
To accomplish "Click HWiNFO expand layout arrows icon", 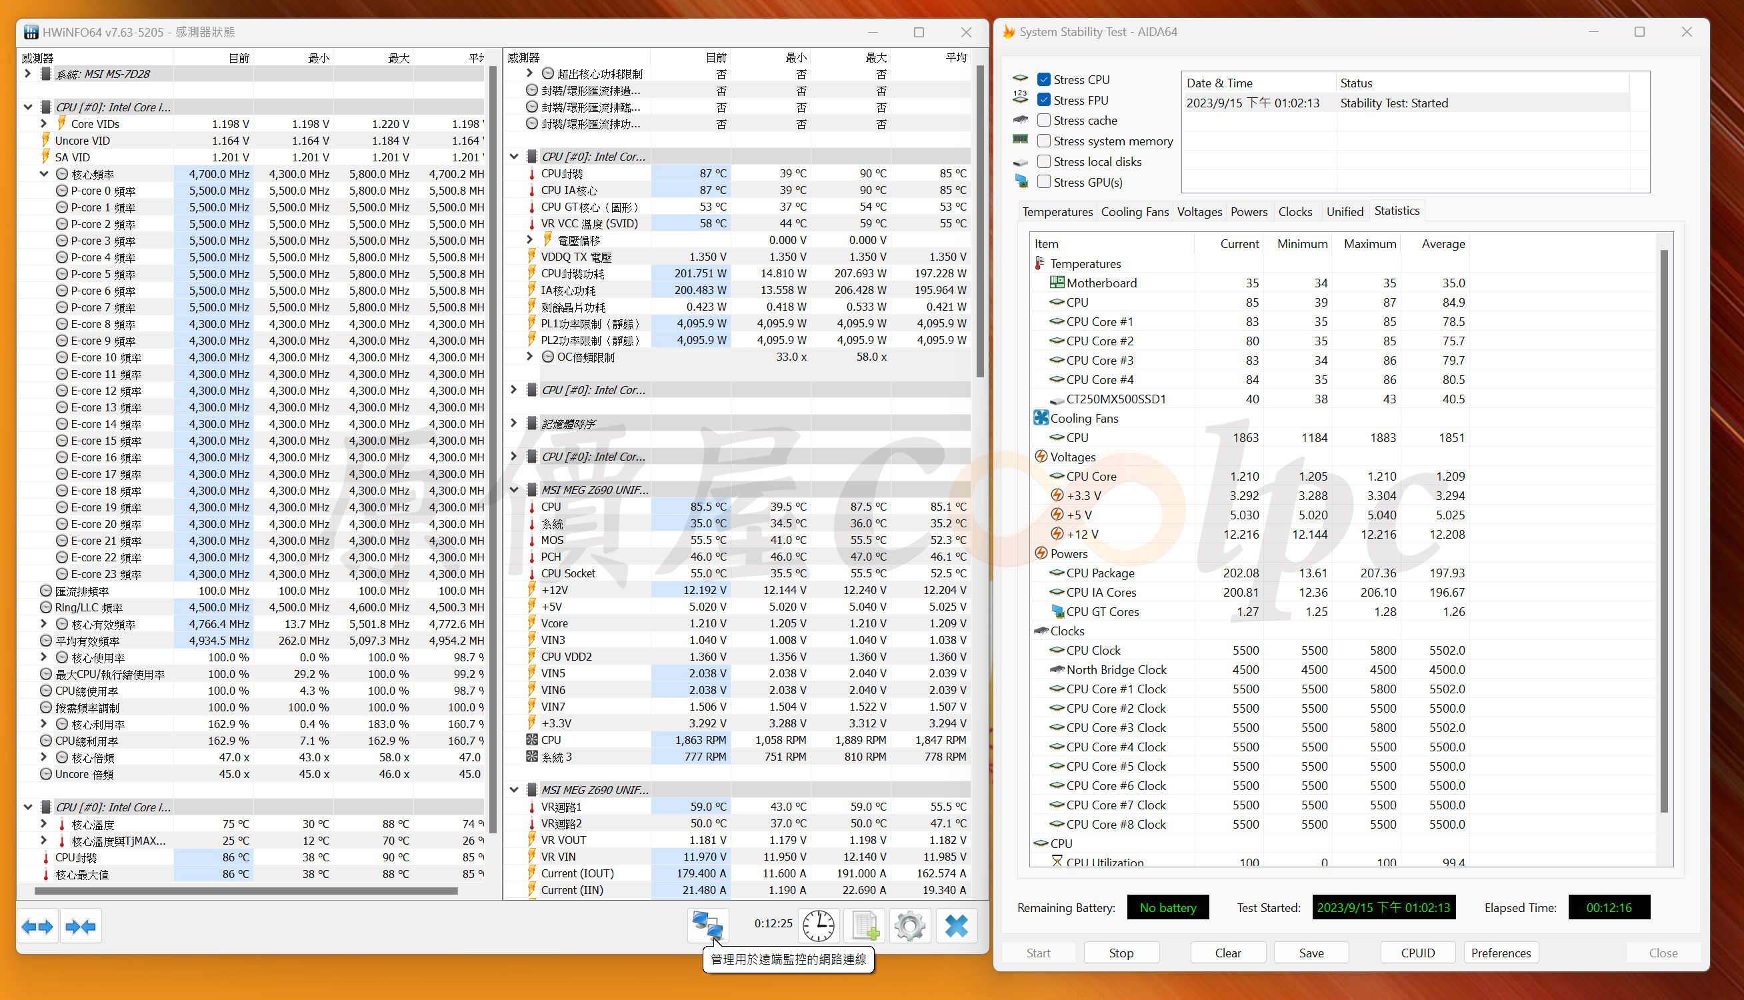I will 37,927.
